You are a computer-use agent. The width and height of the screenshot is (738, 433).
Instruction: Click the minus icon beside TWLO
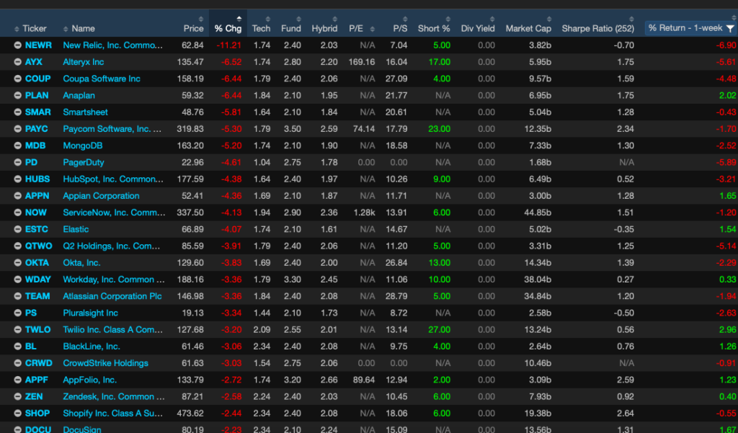[x=17, y=329]
